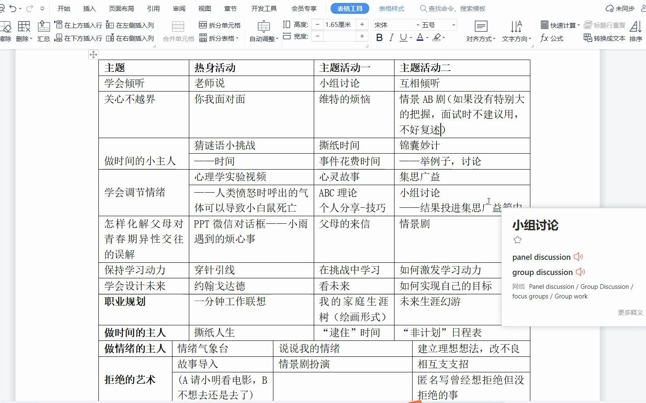Click the fx 公式 button
Screen dimensions: 646x403
coord(552,38)
